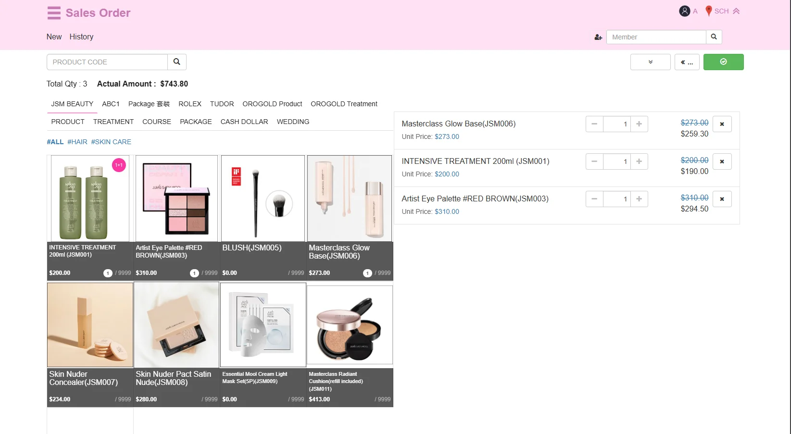Viewport: 791px width, 434px height.
Task: Click the add member icon
Action: coord(598,37)
